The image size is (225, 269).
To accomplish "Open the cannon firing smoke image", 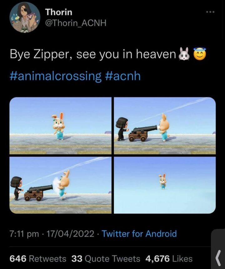I will [x=61, y=185].
